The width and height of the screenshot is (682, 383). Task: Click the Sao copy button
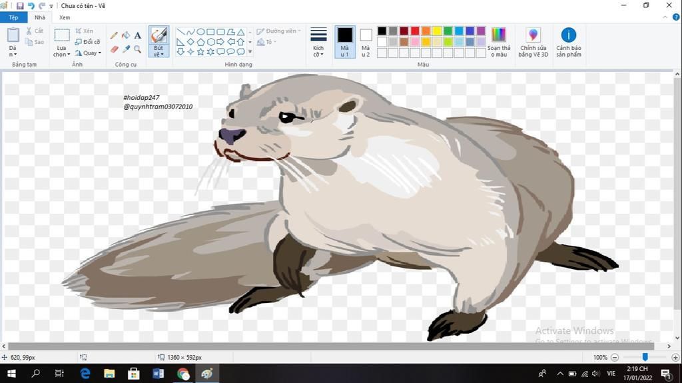point(35,42)
